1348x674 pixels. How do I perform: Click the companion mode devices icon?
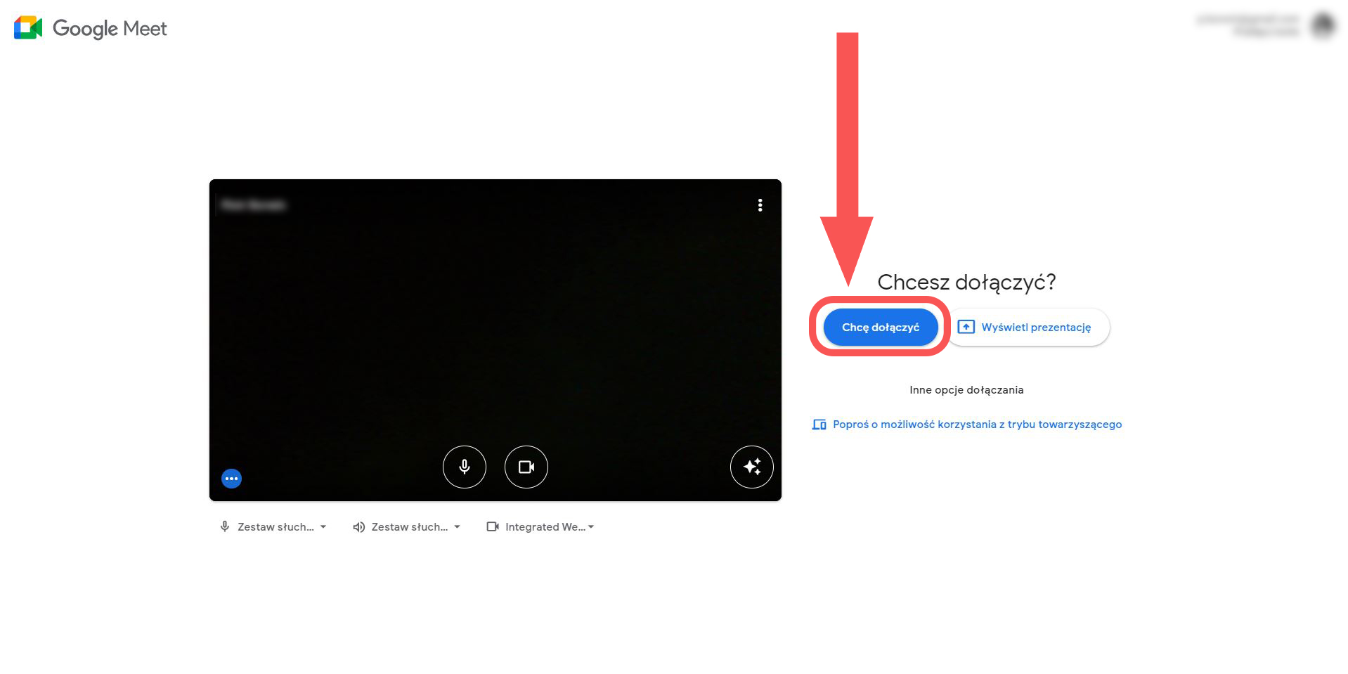click(x=819, y=425)
